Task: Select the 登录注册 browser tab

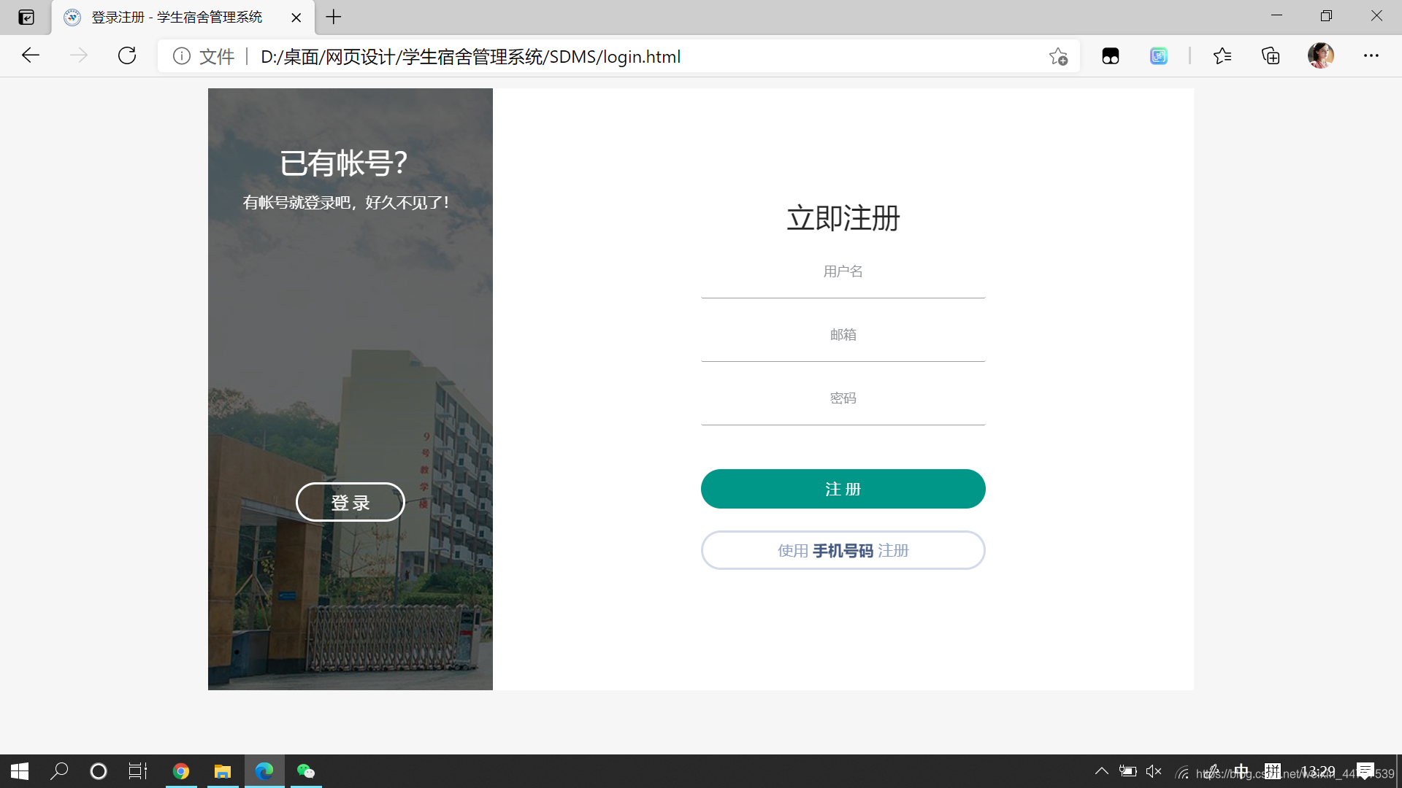Action: pyautogui.click(x=175, y=17)
